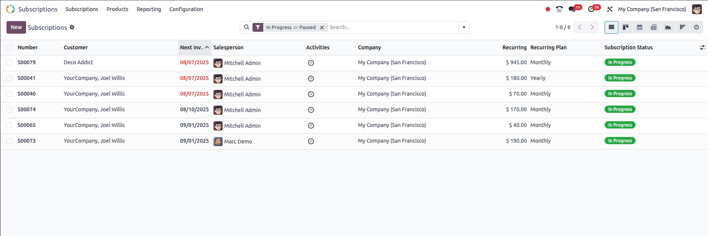Click the New subscription button
Image resolution: width=708 pixels, height=236 pixels.
(16, 27)
